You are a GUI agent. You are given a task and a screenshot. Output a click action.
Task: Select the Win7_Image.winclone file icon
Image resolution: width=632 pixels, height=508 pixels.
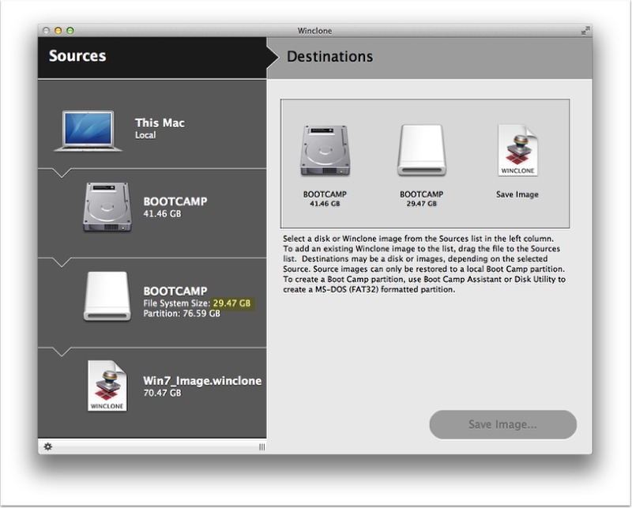click(x=107, y=386)
